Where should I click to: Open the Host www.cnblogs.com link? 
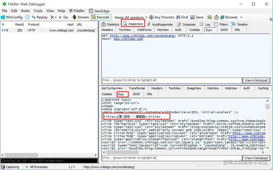(x=128, y=39)
